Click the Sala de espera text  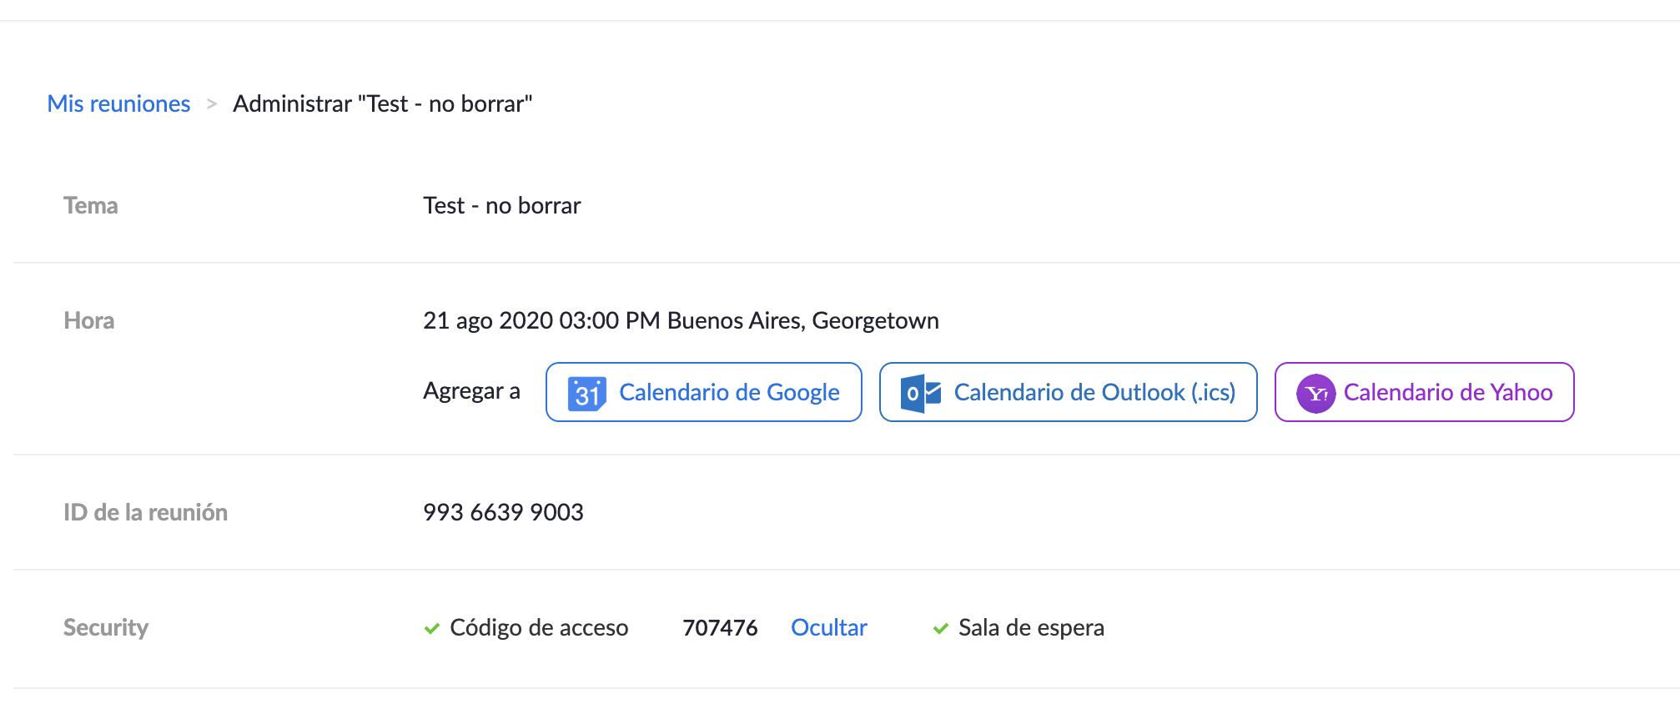[x=1031, y=627]
